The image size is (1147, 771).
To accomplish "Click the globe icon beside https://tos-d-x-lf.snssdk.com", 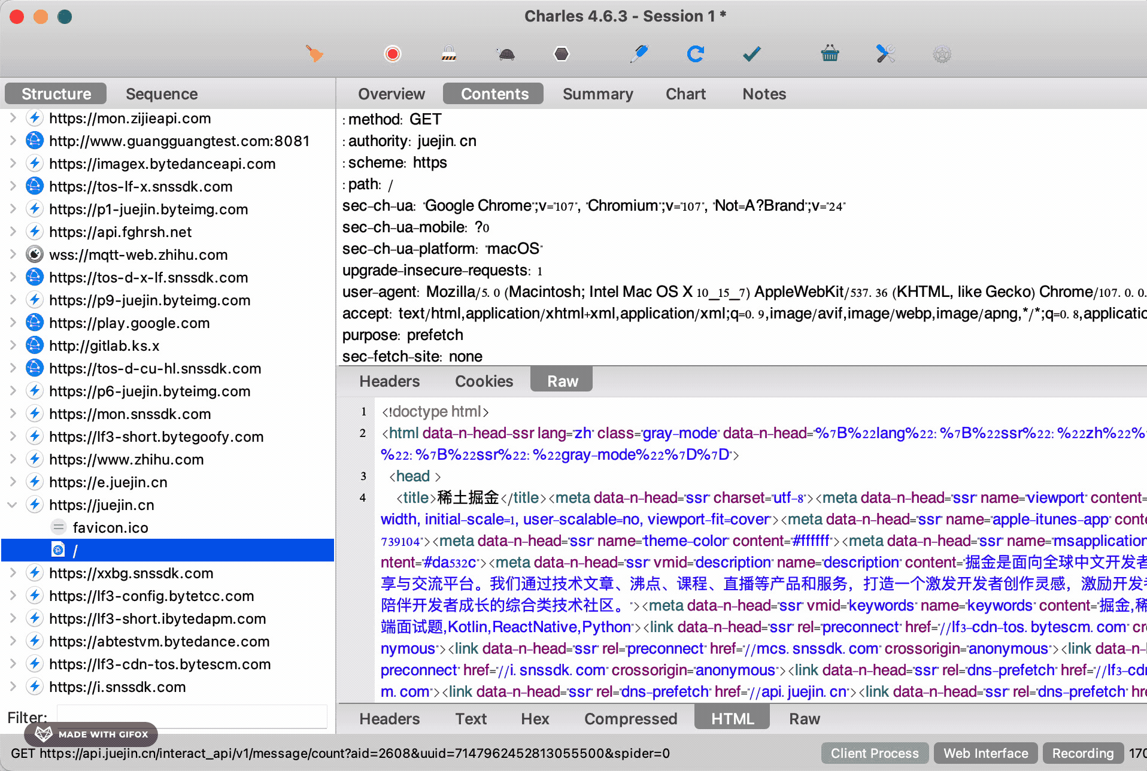I will click(x=35, y=277).
